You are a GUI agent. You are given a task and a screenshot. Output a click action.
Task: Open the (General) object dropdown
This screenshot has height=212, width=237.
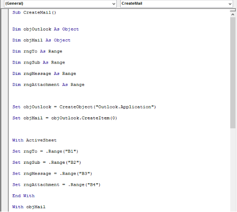[114, 4]
